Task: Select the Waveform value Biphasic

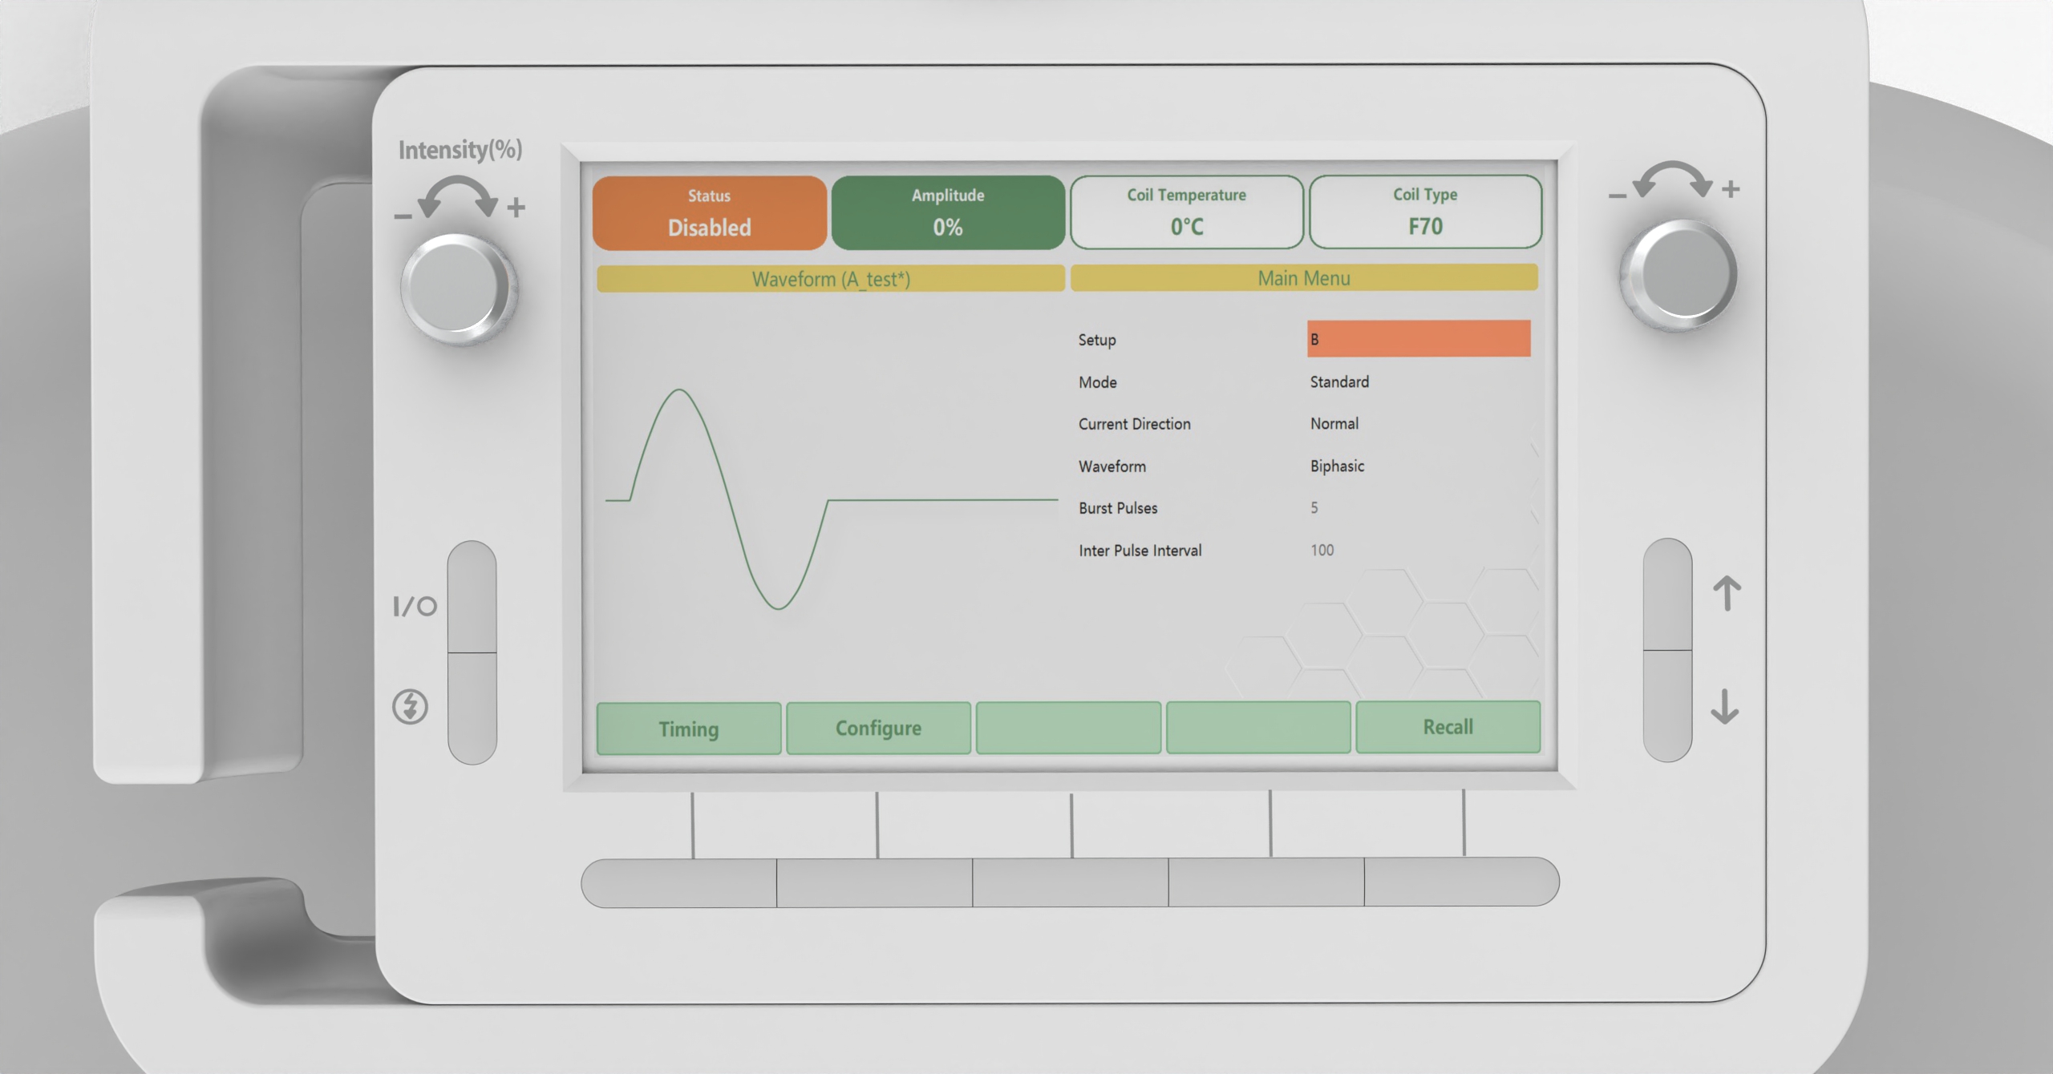Action: [1337, 466]
